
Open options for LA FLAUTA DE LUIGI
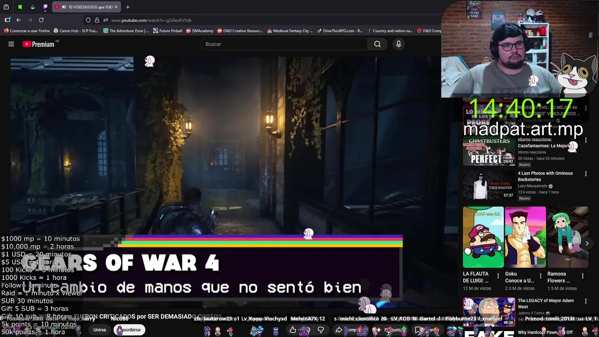pyautogui.click(x=498, y=276)
